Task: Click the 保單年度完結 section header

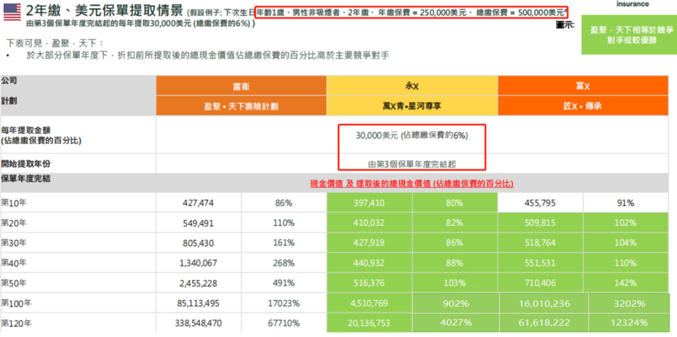Action: [26, 179]
